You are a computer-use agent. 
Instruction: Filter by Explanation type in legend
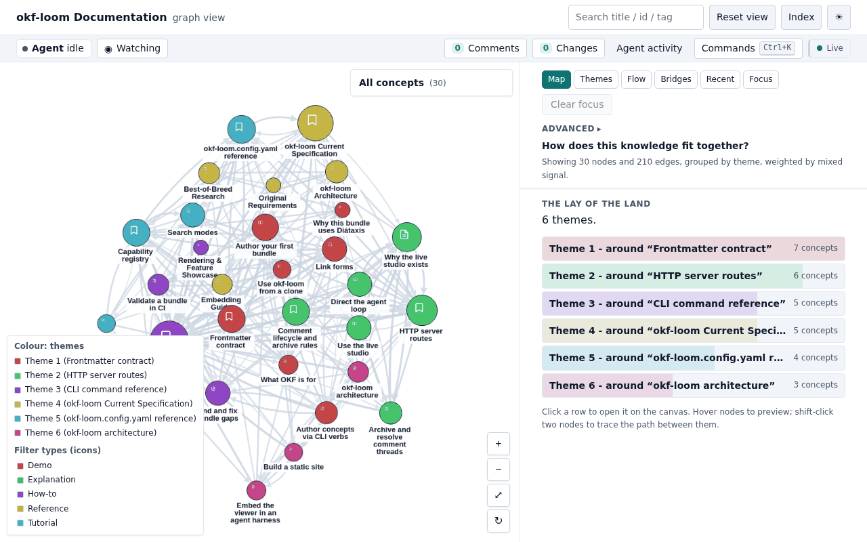[x=46, y=480]
